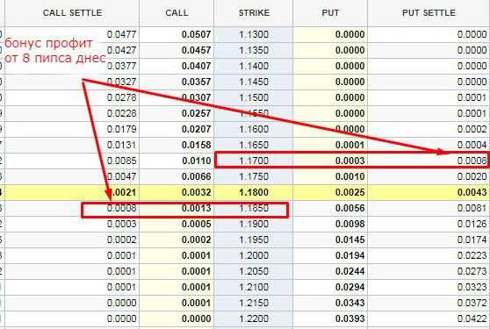Click the CALL SETTLE column header
Screen dimensions: 490x329
(72, 13)
